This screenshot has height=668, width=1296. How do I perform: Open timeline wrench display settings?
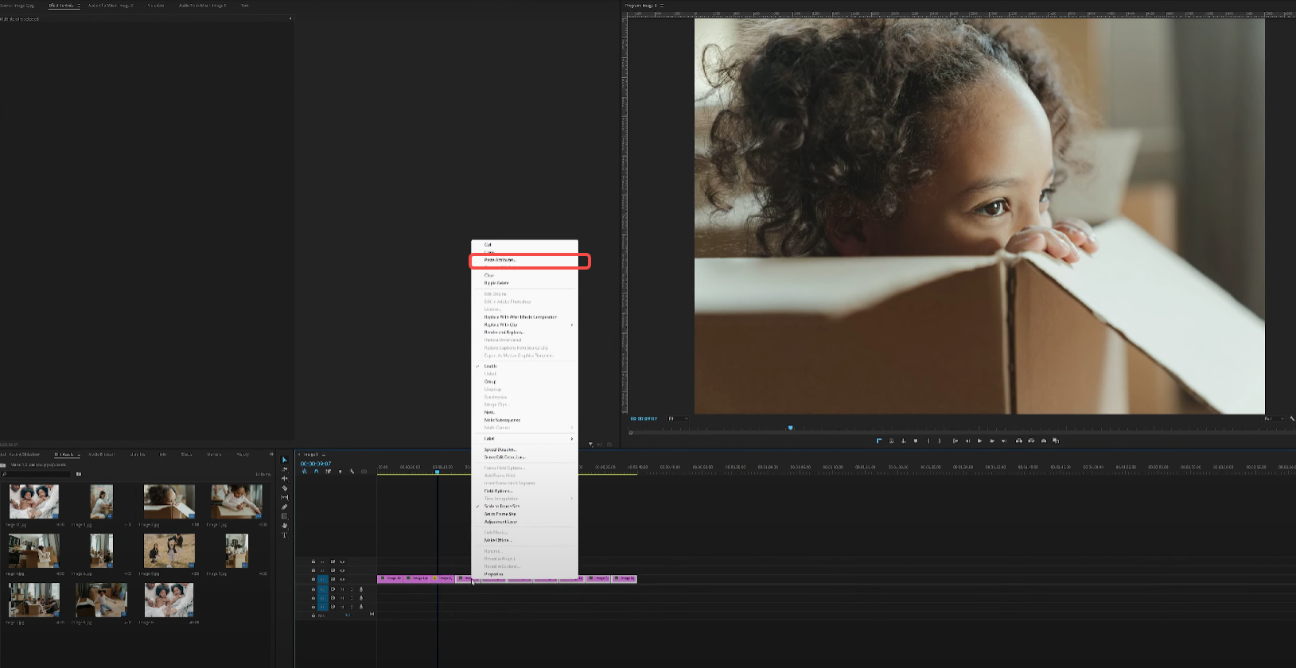coord(352,472)
